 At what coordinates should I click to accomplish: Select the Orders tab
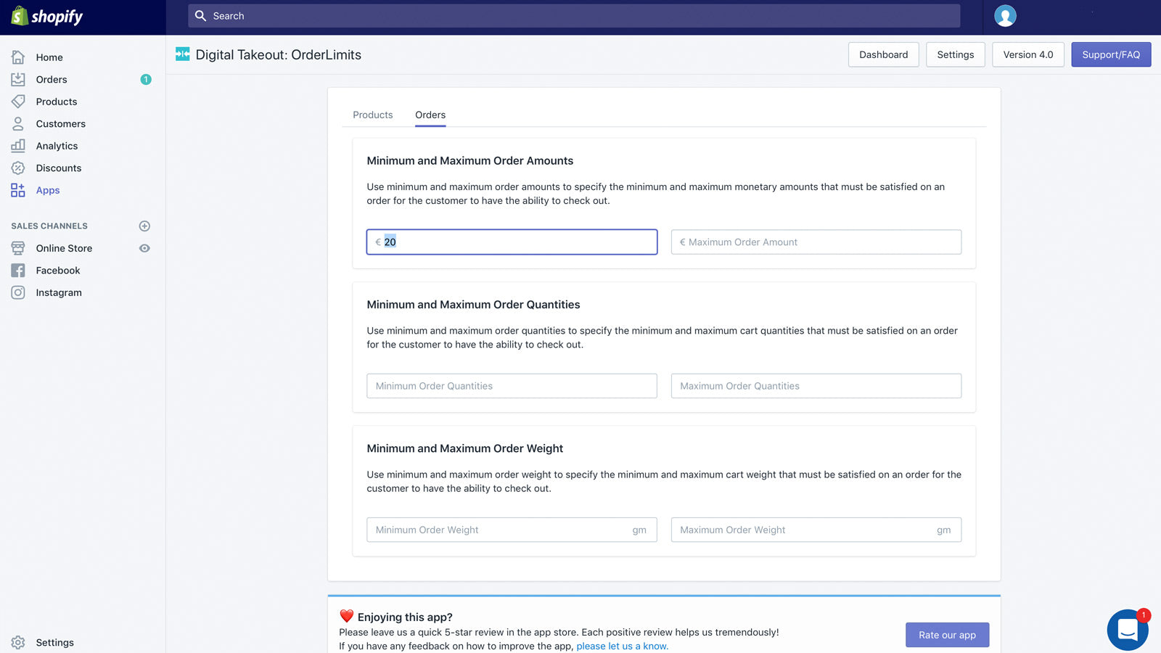[430, 115]
